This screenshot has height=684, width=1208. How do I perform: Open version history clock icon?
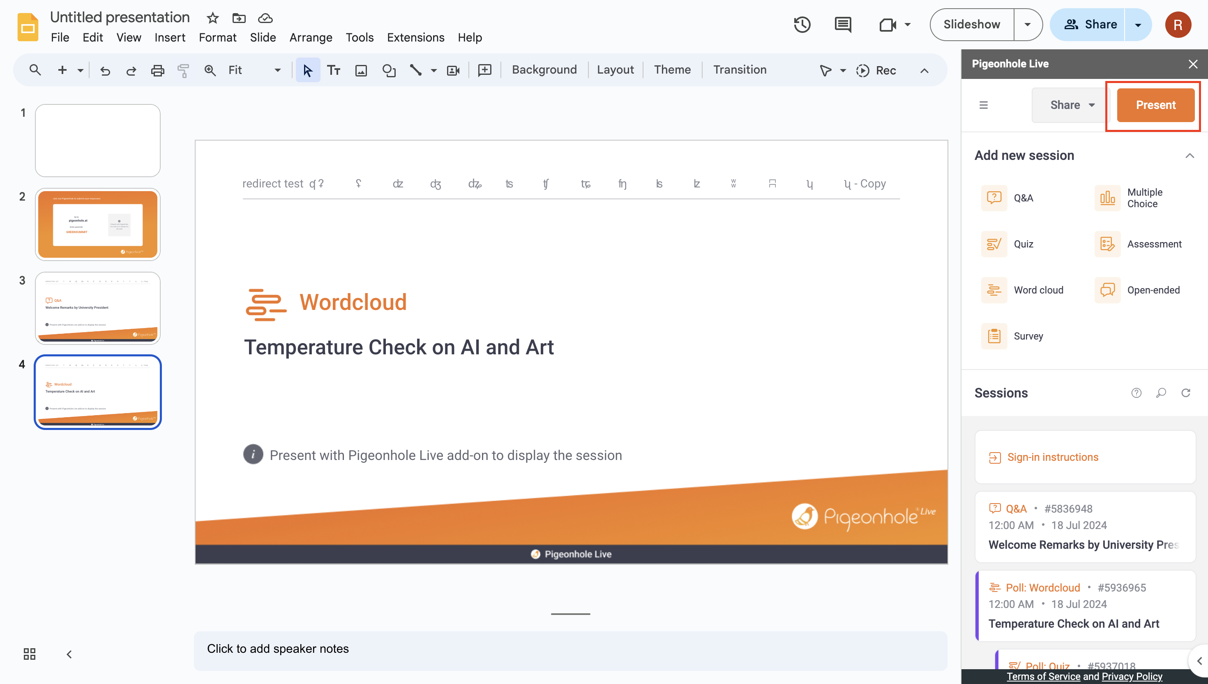(x=802, y=24)
